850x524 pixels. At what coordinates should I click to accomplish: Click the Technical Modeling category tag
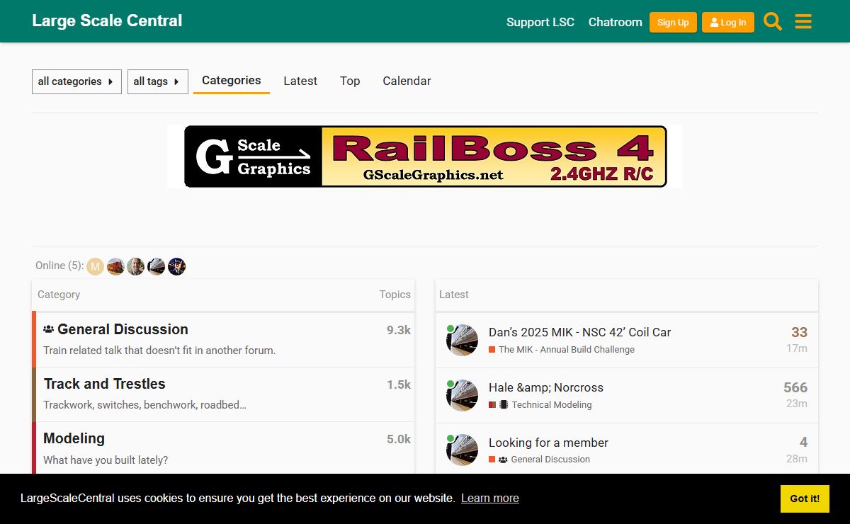tap(540, 405)
